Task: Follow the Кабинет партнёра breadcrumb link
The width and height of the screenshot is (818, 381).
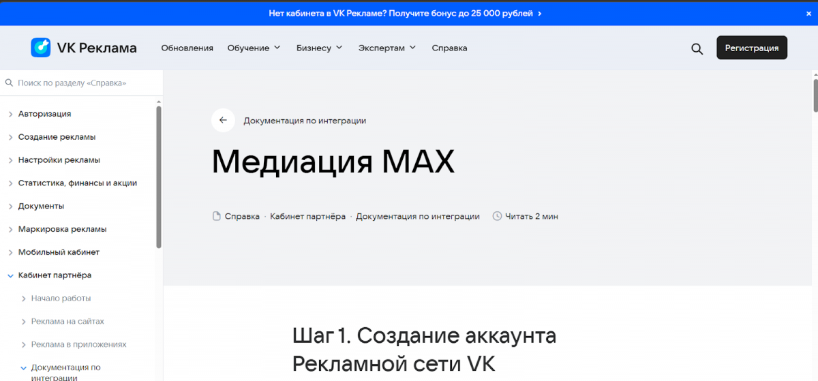Action: pyautogui.click(x=307, y=216)
